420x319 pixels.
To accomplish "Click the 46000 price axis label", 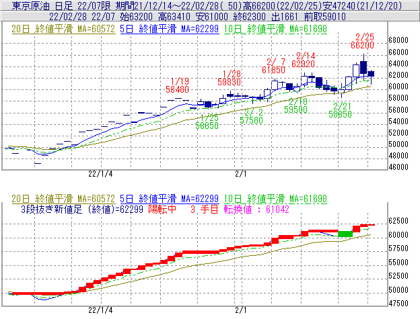I will (398, 167).
